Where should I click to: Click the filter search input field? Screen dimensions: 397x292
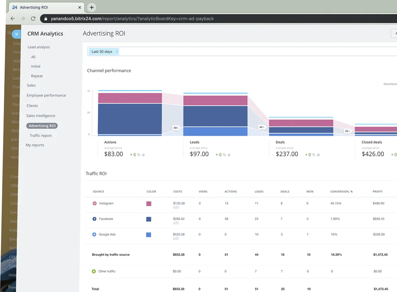click(x=249, y=52)
